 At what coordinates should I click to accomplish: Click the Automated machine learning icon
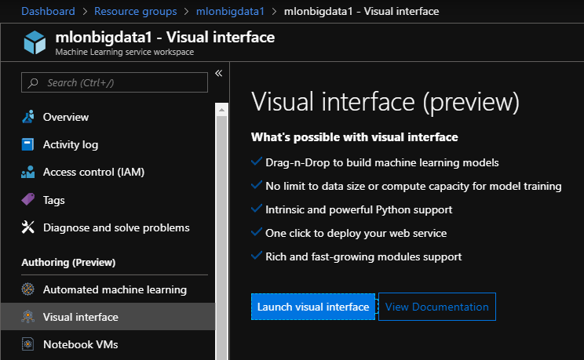pos(28,289)
